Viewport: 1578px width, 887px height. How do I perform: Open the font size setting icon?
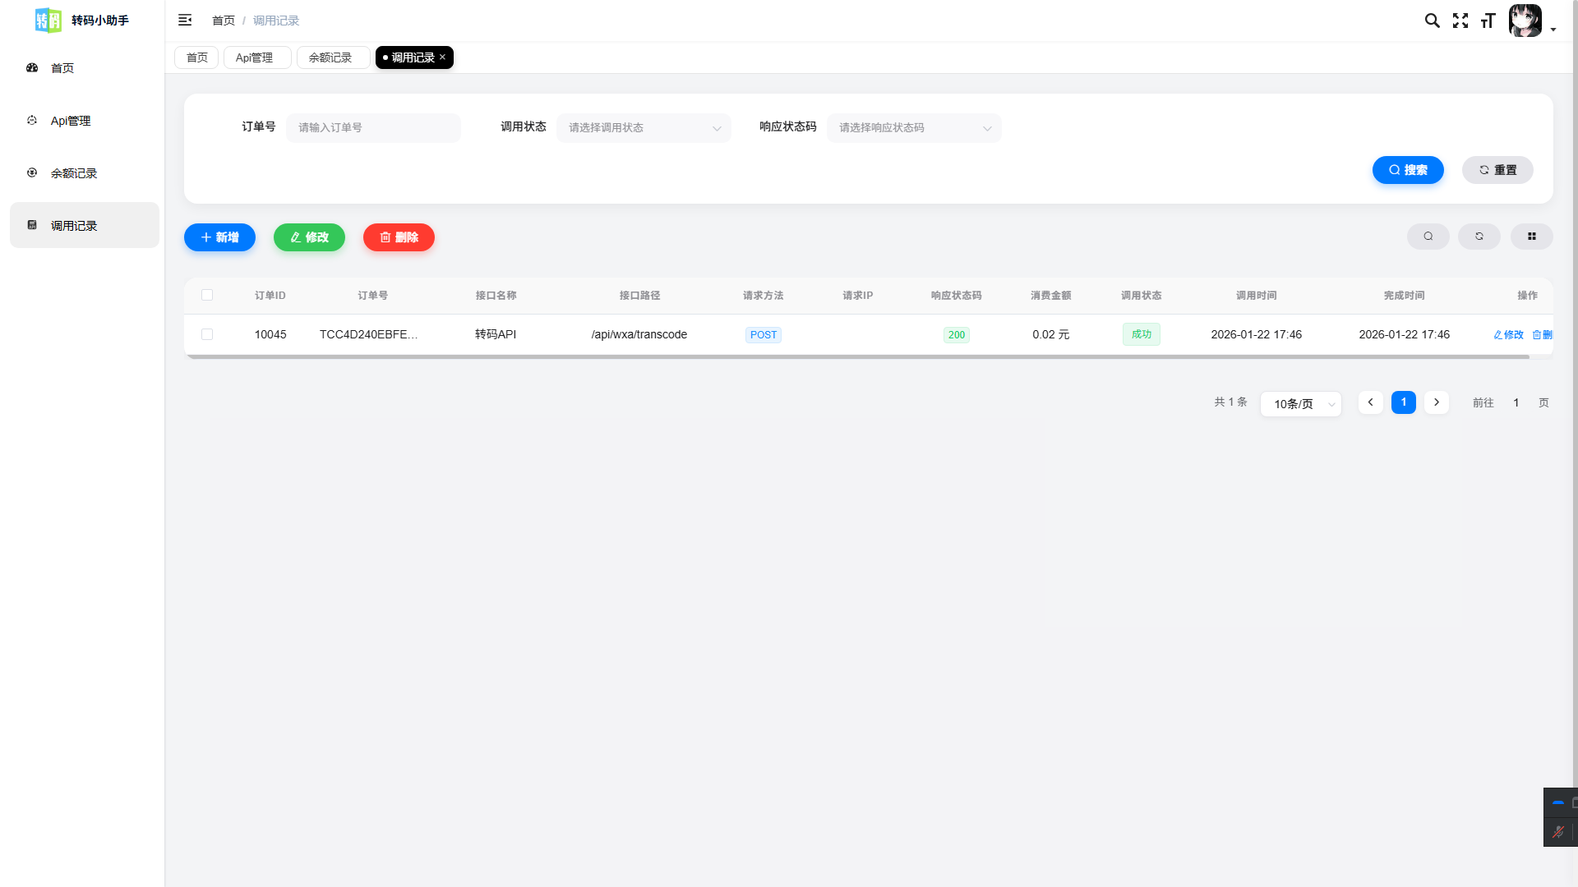[x=1488, y=21]
